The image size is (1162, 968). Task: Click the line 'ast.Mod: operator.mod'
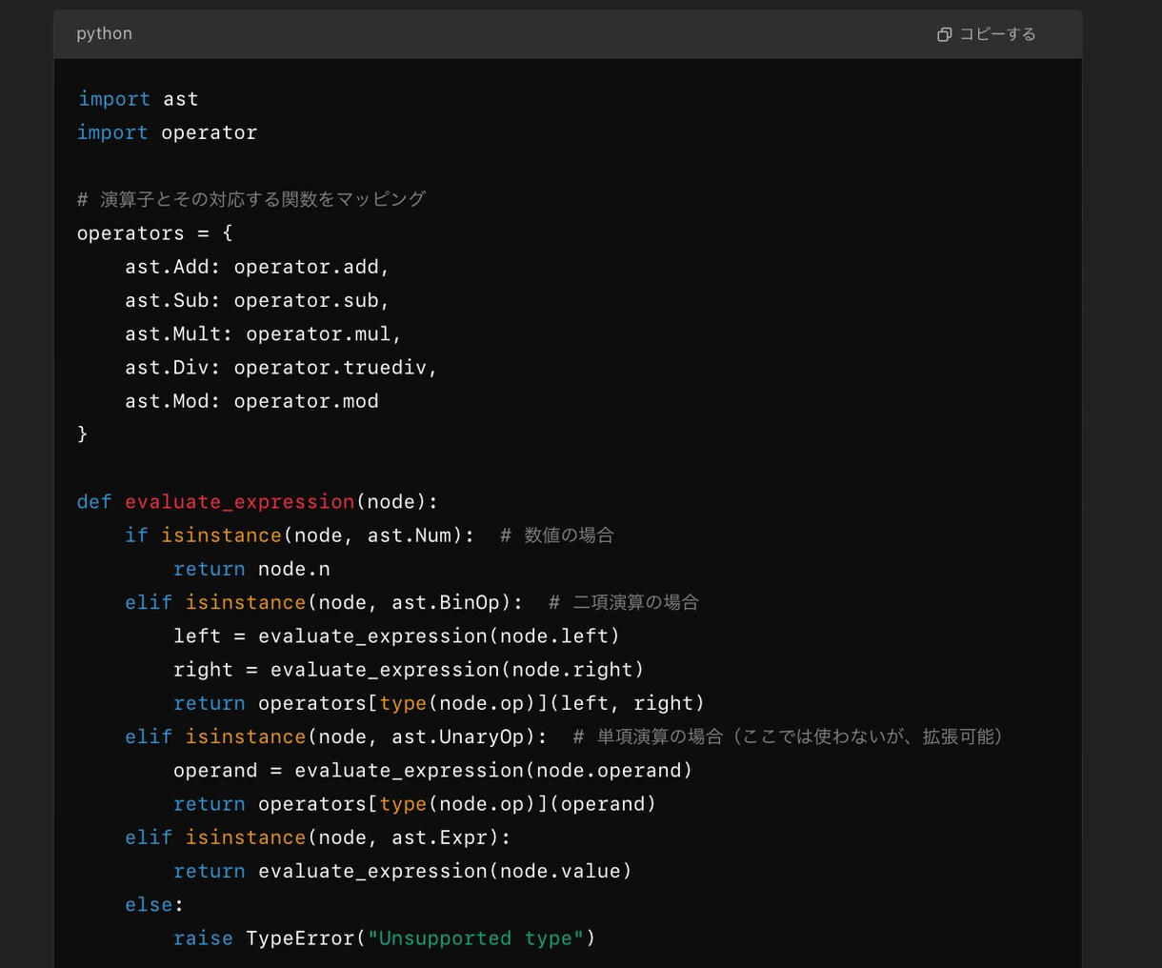pos(251,401)
